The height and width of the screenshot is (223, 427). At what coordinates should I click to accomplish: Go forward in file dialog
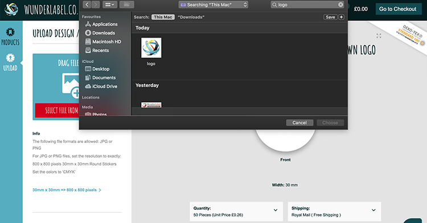(96, 5)
